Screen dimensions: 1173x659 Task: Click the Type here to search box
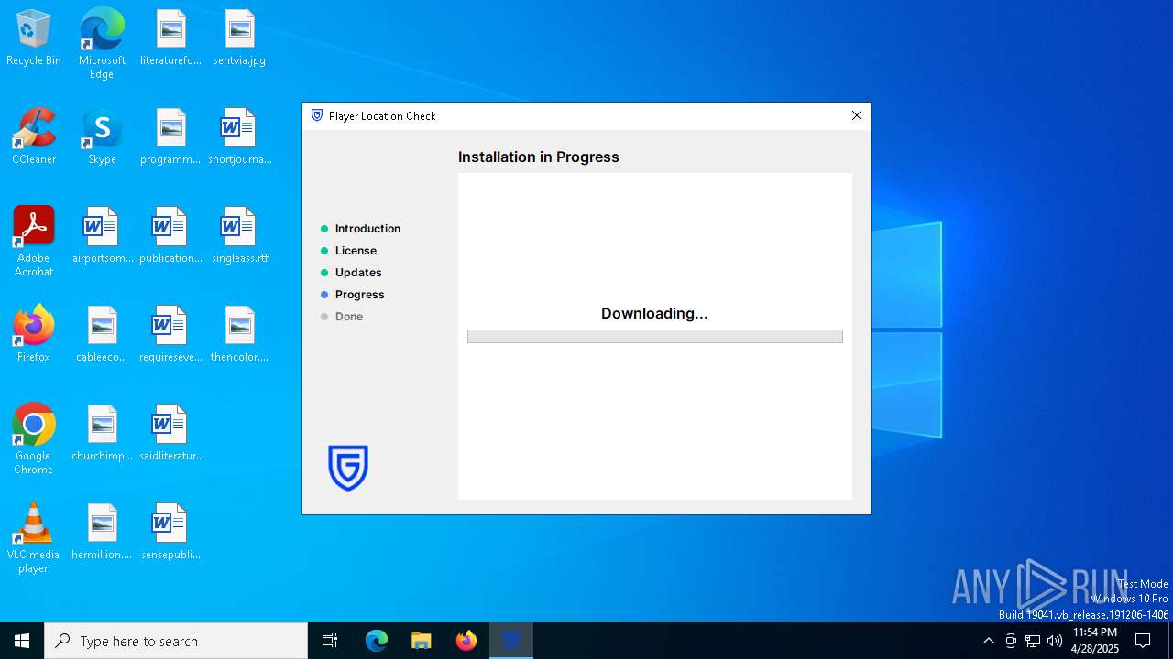pos(176,641)
